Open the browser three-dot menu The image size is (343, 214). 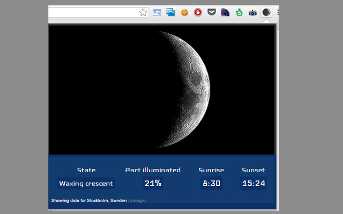pos(278,12)
